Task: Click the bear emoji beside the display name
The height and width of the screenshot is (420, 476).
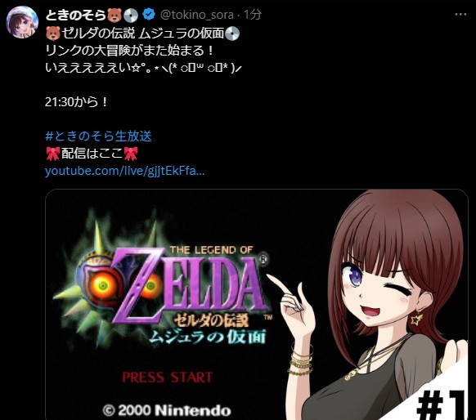Action: point(115,15)
